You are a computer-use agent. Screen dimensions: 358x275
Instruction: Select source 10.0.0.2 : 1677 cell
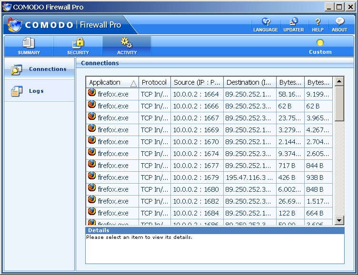tap(197, 166)
